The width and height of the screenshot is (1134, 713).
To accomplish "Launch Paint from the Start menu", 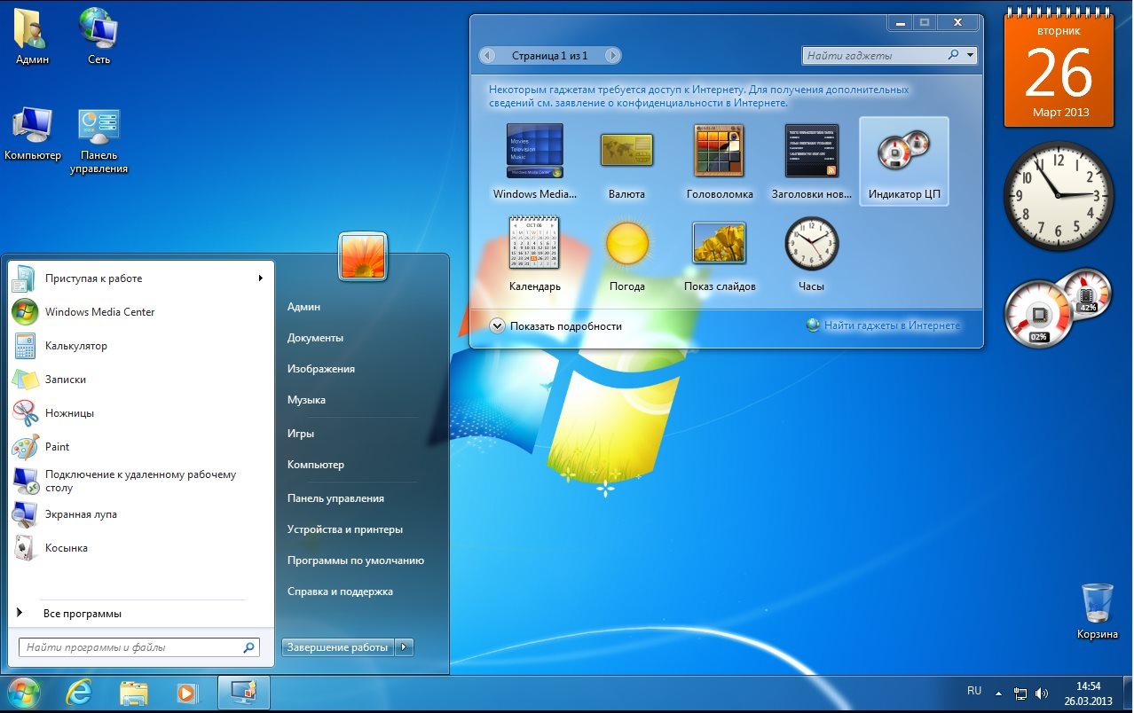I will 57,446.
